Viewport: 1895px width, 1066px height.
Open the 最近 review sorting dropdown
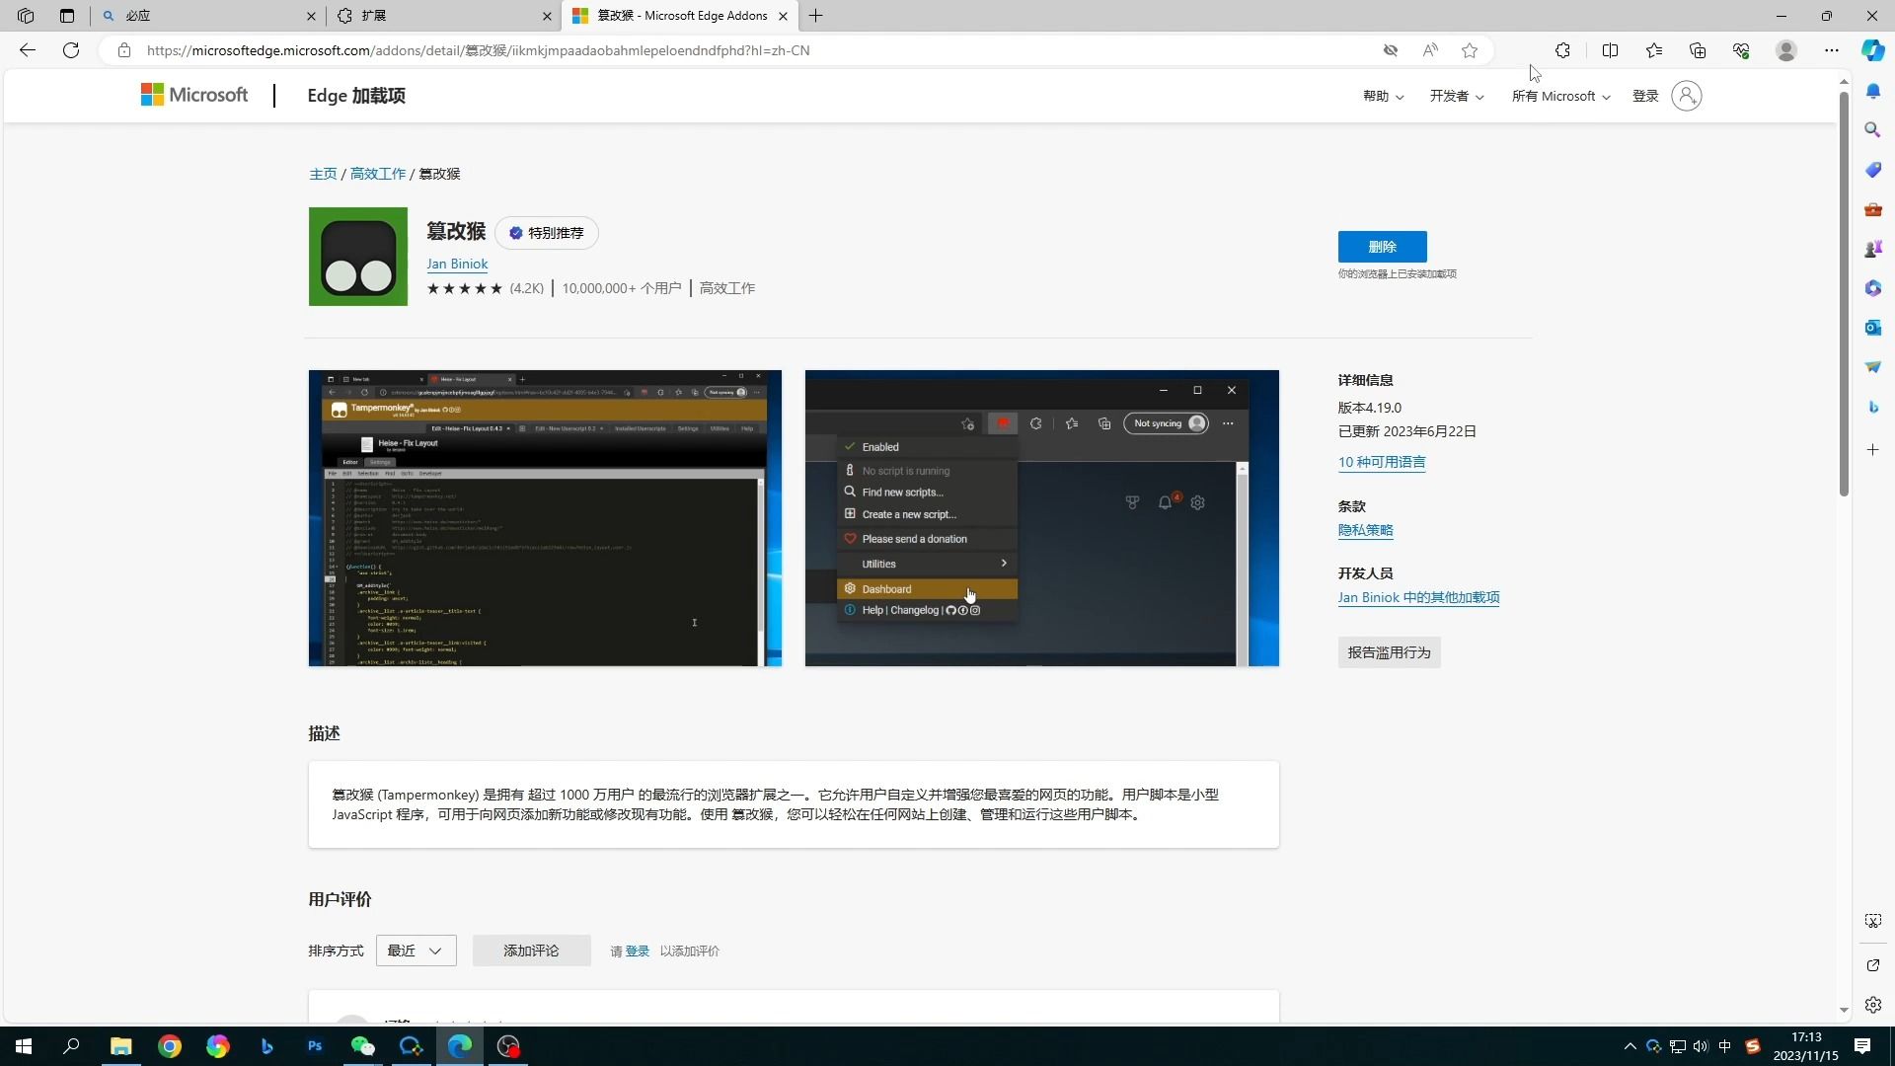(x=416, y=950)
